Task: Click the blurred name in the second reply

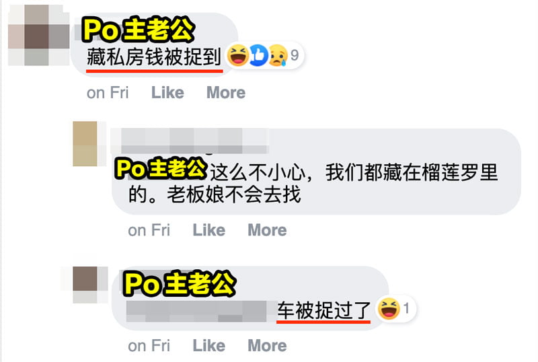Action: tap(190, 141)
